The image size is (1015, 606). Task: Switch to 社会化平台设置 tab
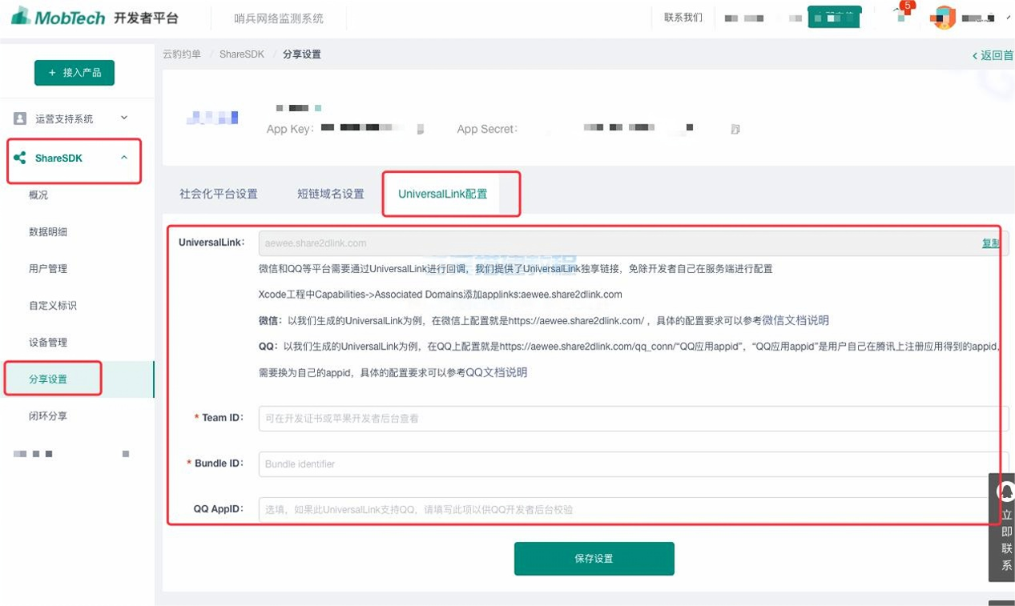click(219, 194)
